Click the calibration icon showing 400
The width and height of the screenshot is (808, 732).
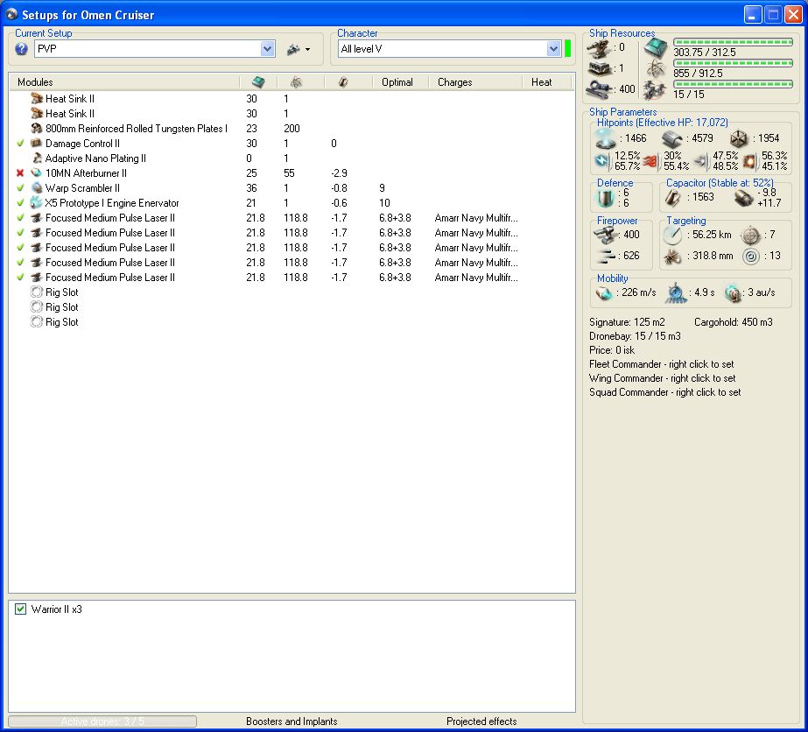(x=599, y=88)
